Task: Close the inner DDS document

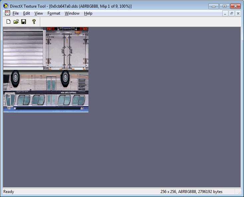Action: coord(238,14)
